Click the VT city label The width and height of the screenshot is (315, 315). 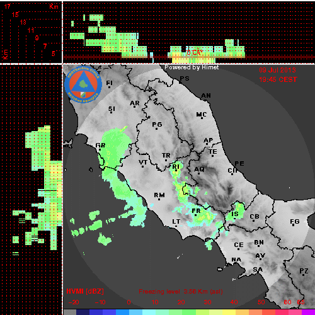143,163
